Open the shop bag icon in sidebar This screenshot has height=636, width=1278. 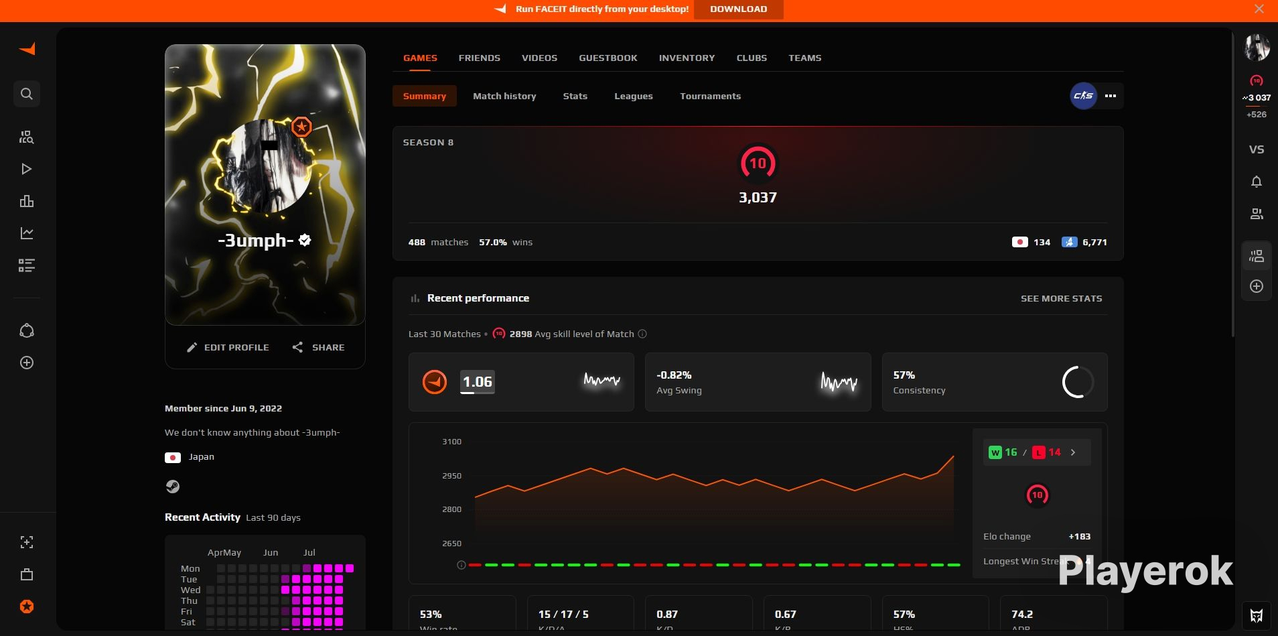27,574
